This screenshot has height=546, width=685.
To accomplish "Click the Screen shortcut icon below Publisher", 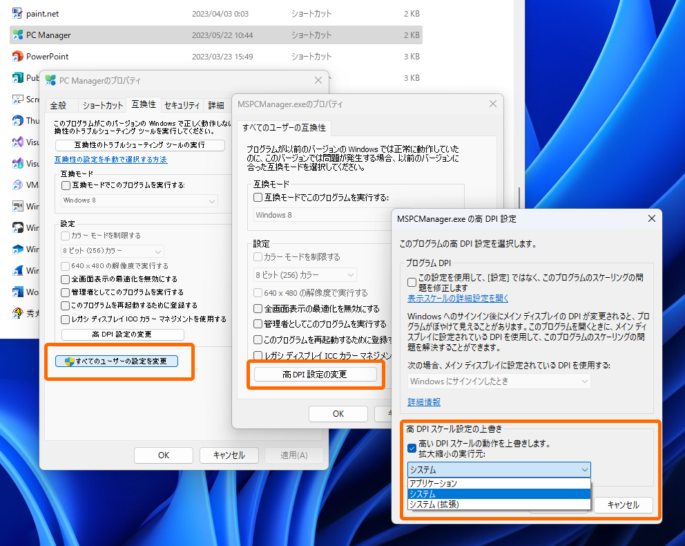I will 17,100.
